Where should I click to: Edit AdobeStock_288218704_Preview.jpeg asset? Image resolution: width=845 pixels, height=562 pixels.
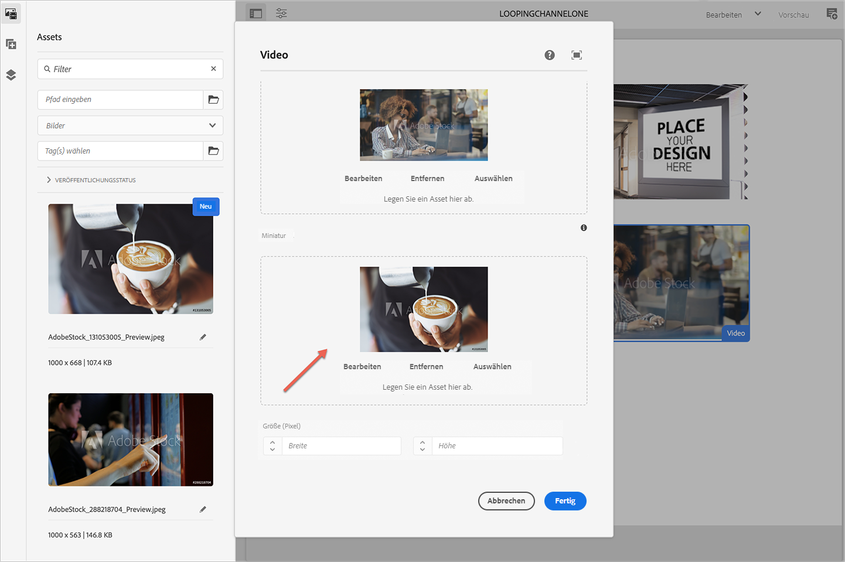pyautogui.click(x=203, y=509)
